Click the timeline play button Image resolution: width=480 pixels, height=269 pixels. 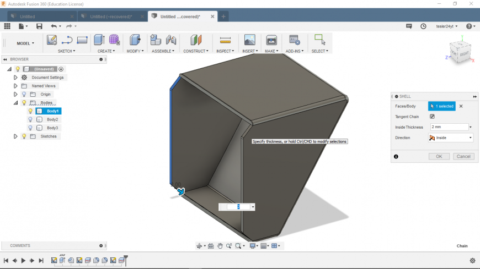click(x=23, y=260)
